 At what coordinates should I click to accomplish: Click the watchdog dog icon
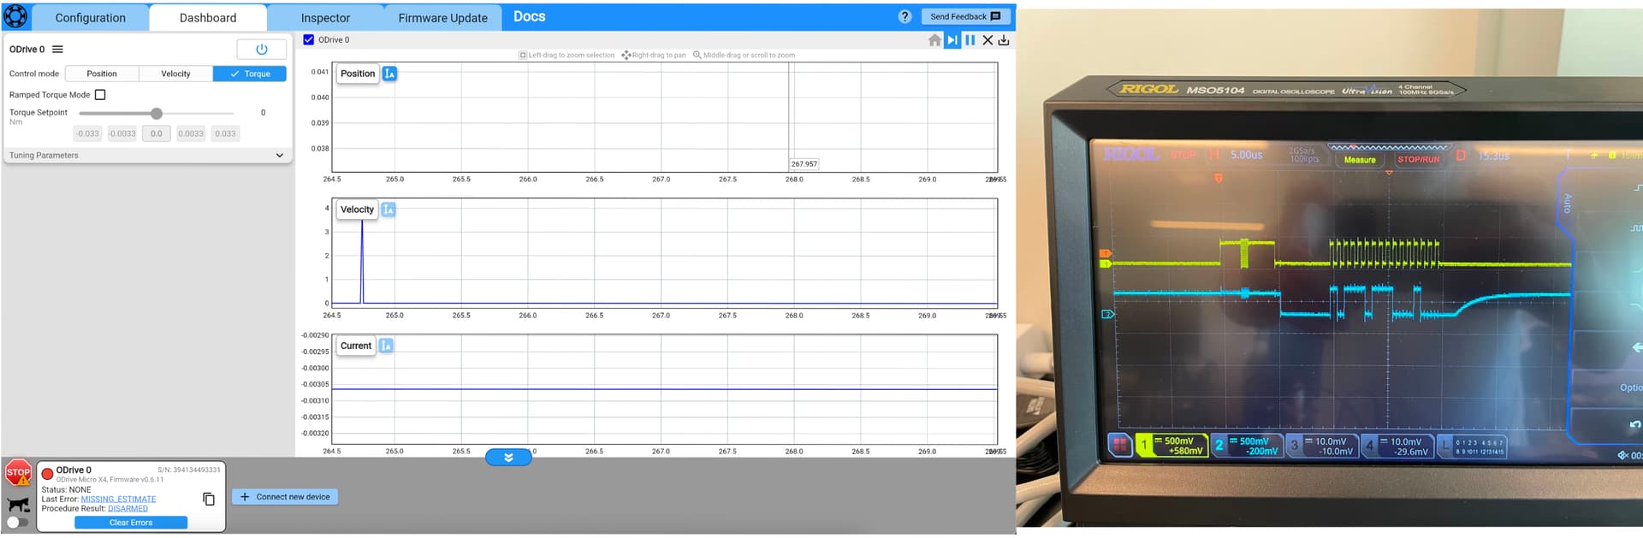pos(18,504)
